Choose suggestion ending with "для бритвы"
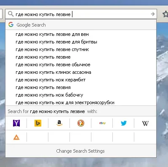 pos(81,42)
